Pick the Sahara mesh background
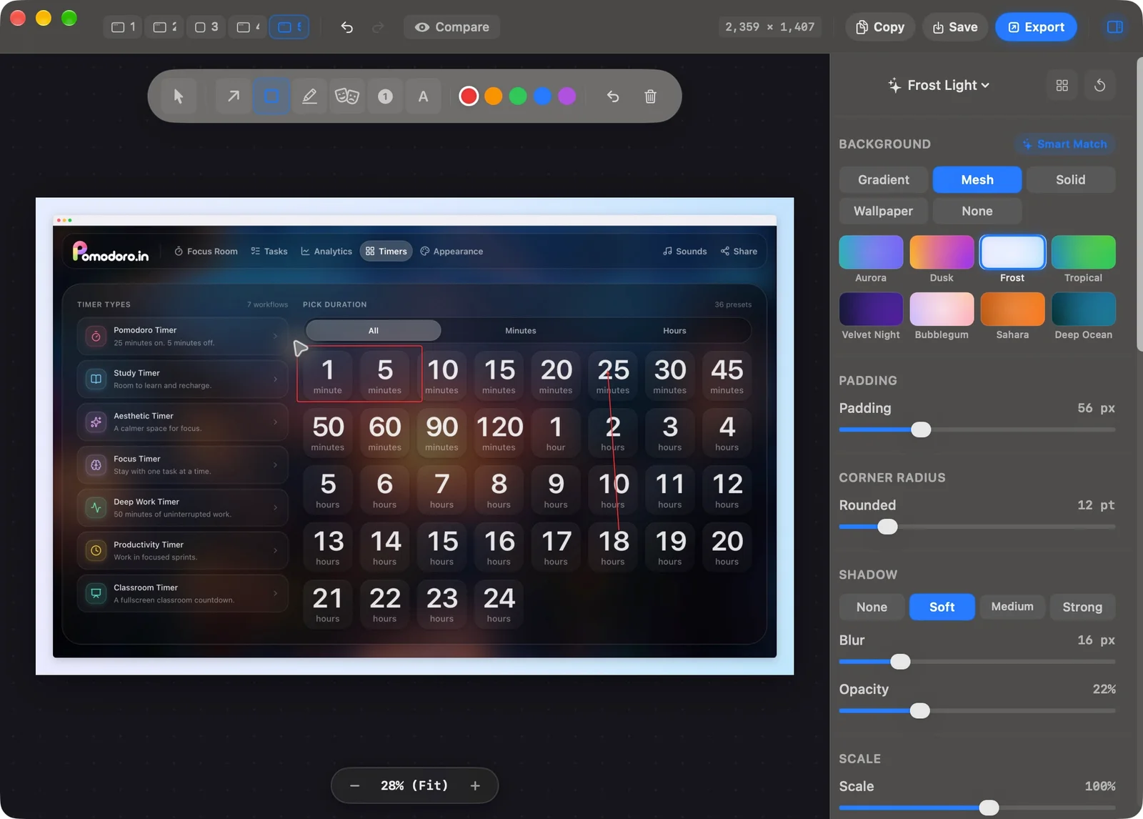 click(1012, 309)
